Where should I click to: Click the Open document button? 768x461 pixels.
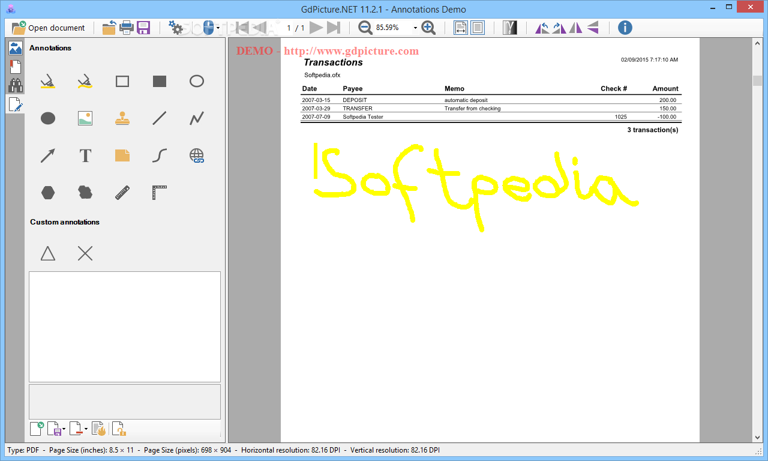coord(49,28)
